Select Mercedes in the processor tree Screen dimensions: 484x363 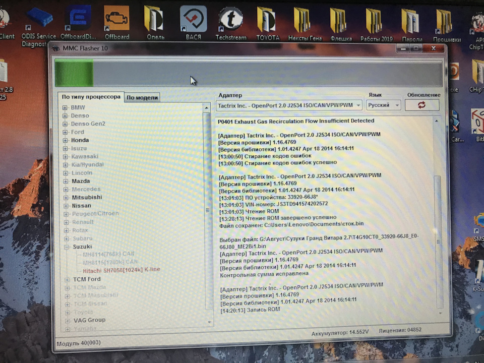click(x=86, y=189)
